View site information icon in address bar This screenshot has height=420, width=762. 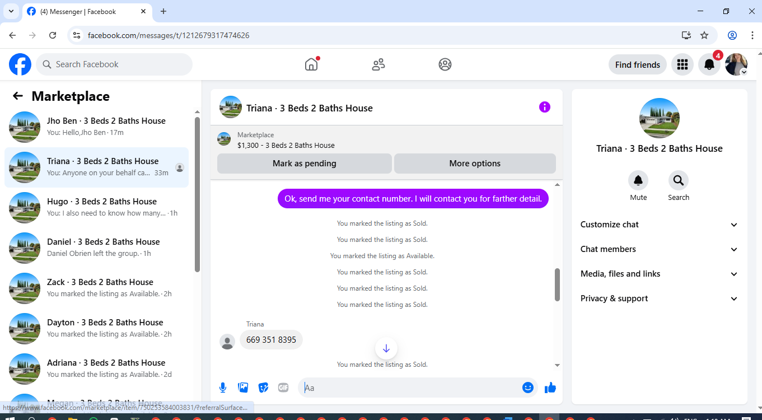tap(77, 35)
